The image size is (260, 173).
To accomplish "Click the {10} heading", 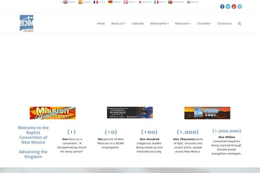I will [x=111, y=132].
